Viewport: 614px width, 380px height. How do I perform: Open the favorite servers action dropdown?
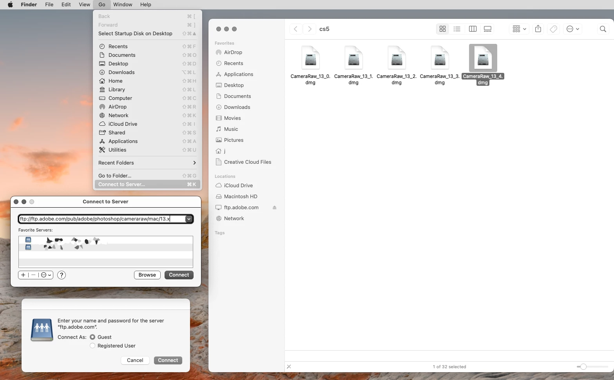[x=46, y=275]
